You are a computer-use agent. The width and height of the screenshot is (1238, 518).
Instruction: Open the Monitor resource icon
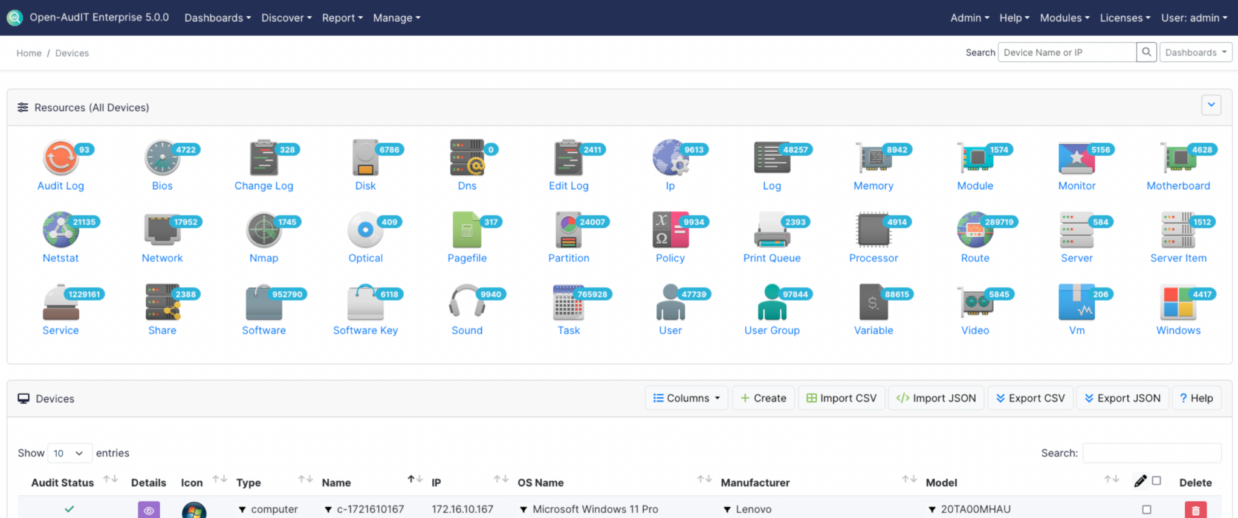coord(1076,157)
